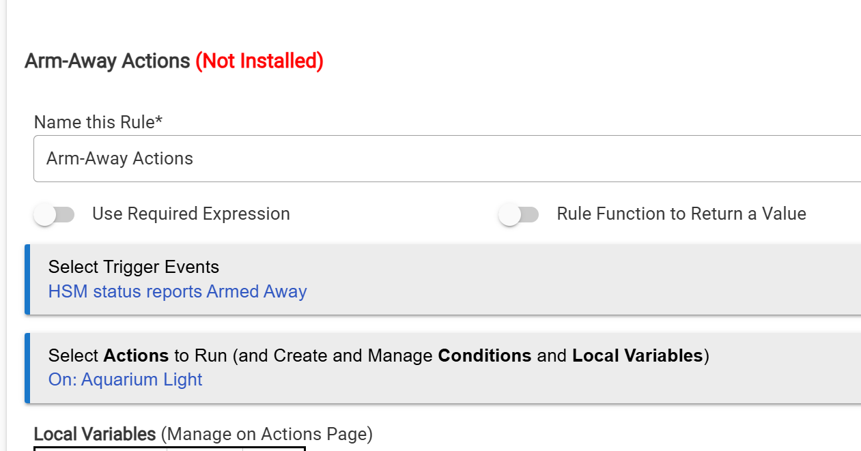
Task: Click the blue bar beside Select Trigger Events
Action: 27,280
